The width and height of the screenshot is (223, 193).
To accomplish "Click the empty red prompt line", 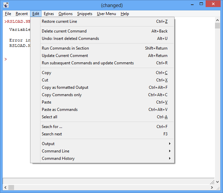I will (6, 59).
